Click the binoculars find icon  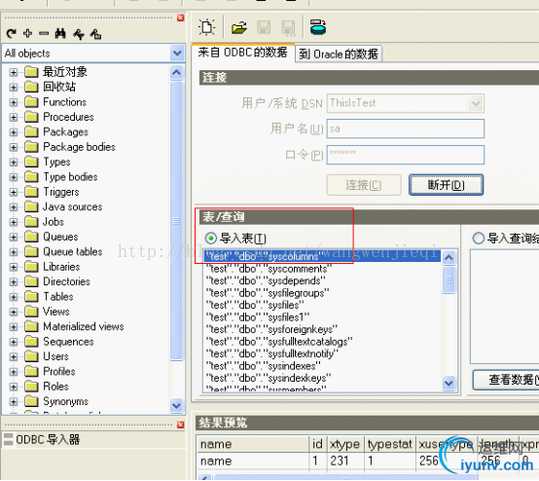[60, 33]
